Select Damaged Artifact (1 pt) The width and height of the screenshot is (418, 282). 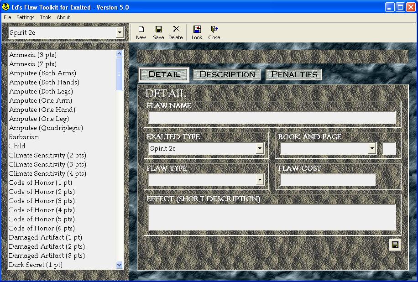coord(46,237)
